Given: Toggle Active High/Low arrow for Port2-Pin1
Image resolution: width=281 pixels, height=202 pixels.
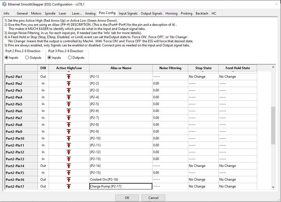Looking at the screenshot, I should click(x=69, y=77).
